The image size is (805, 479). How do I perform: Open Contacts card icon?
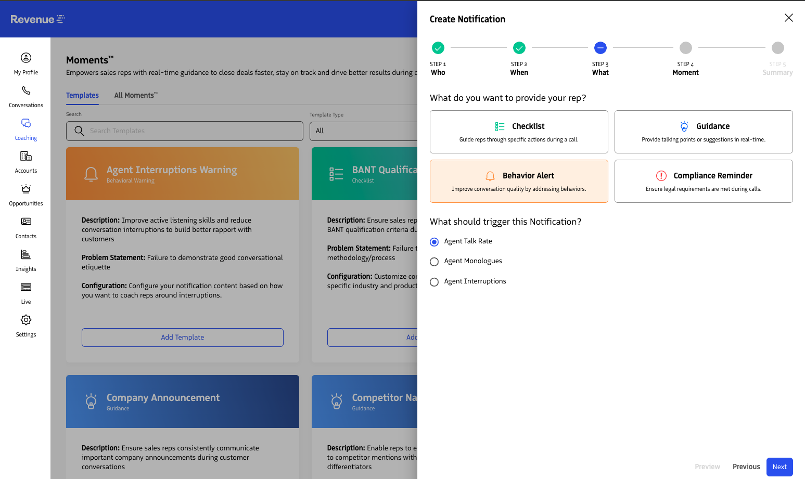click(x=26, y=222)
